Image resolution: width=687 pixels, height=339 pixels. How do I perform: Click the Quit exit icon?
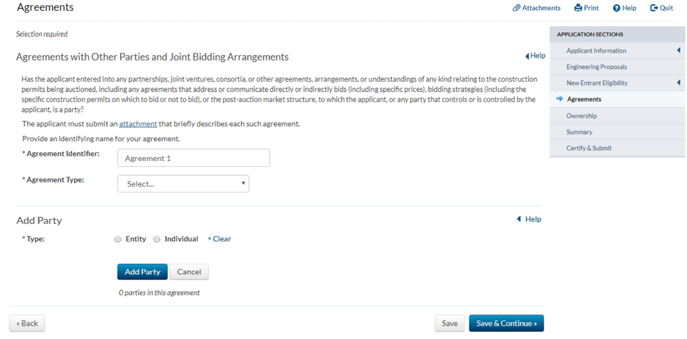click(x=654, y=8)
